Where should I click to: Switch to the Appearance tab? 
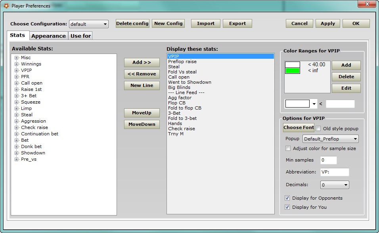click(49, 36)
